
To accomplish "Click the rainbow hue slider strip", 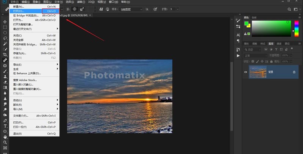I will pos(296,29).
